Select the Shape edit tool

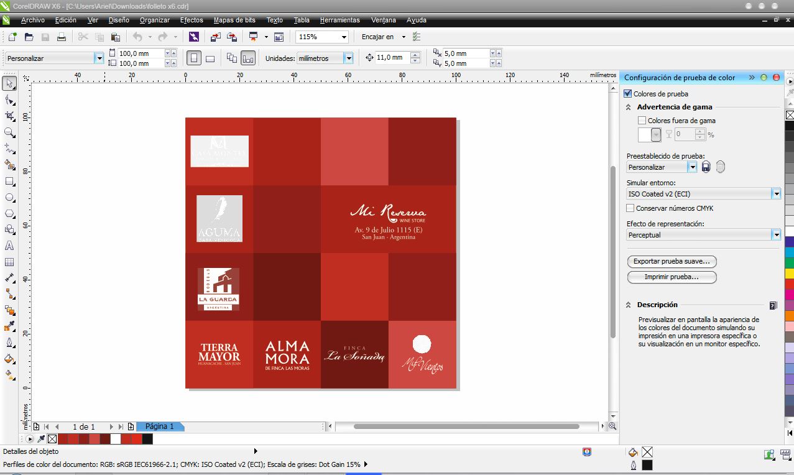9,99
